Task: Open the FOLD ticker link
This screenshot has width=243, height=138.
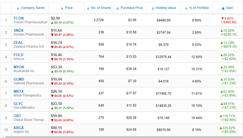Action: [19, 55]
